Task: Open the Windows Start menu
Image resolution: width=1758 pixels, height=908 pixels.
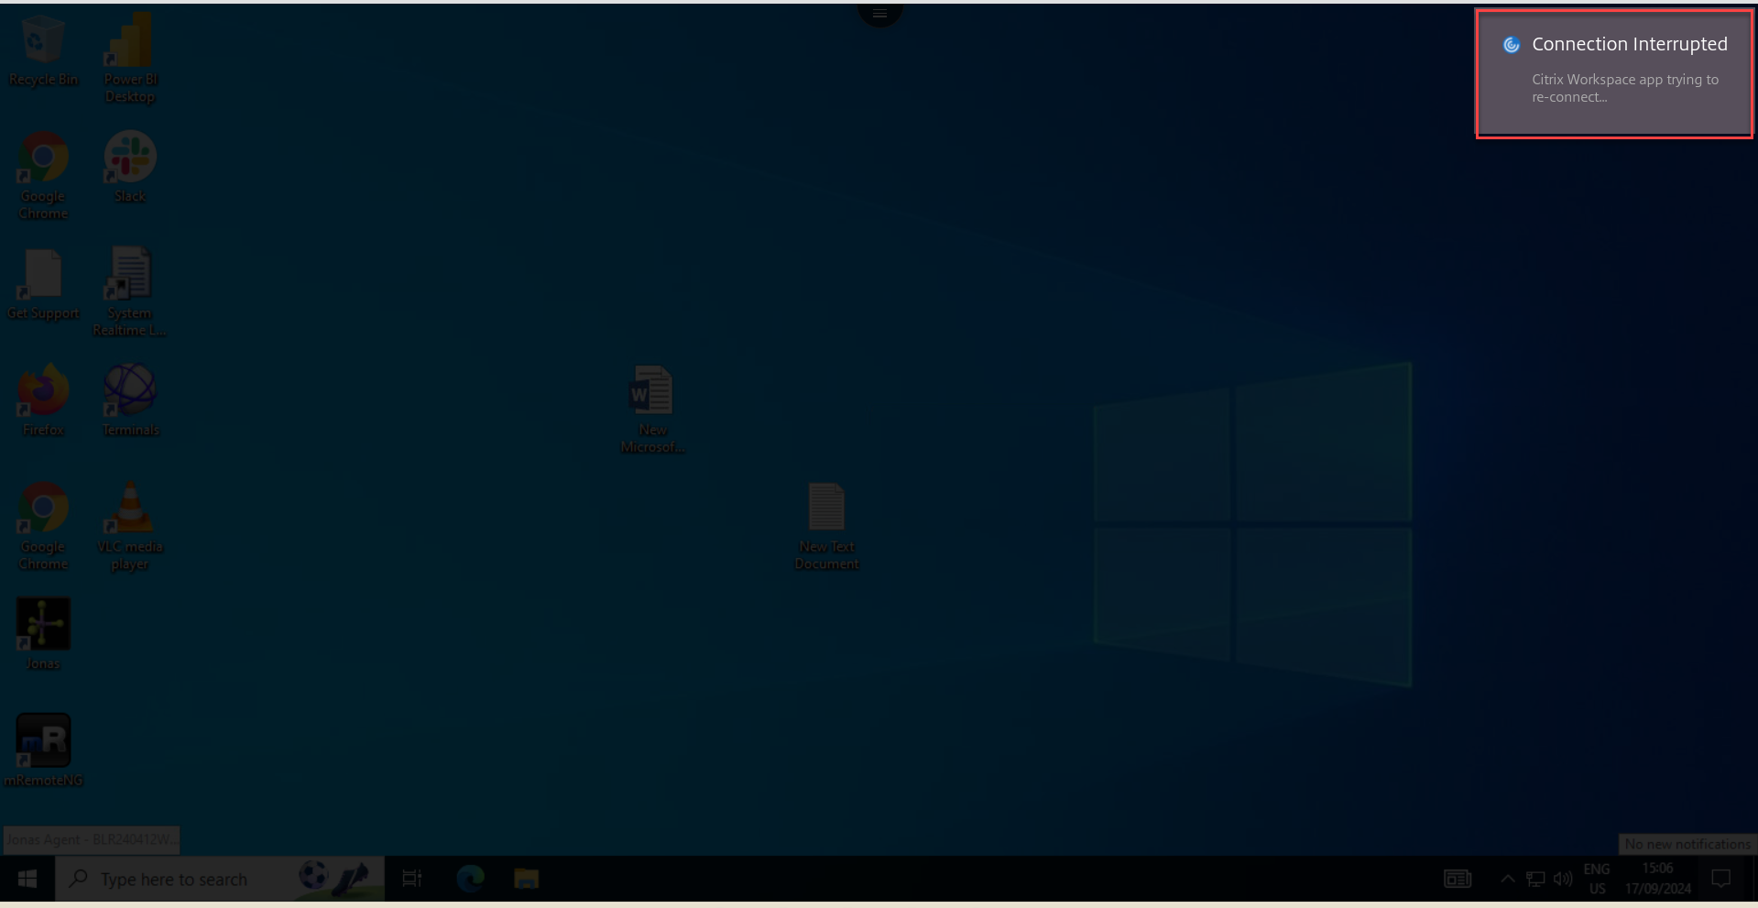Action: (x=27, y=879)
